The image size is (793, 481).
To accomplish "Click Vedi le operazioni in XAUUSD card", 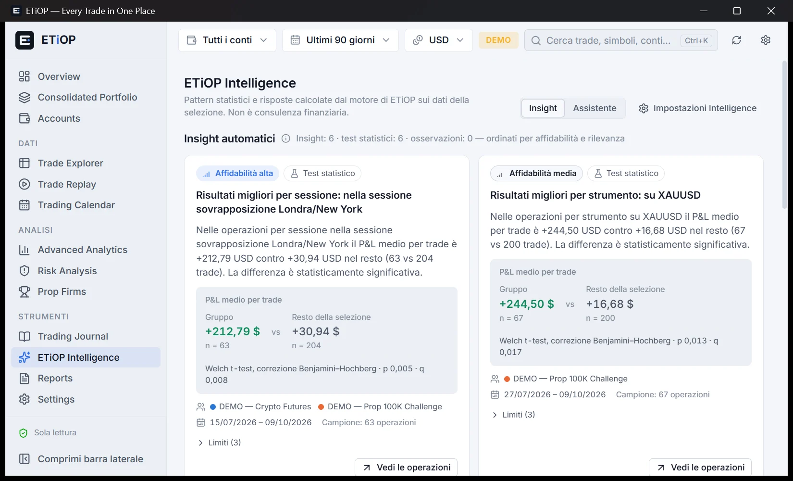I will tap(700, 468).
